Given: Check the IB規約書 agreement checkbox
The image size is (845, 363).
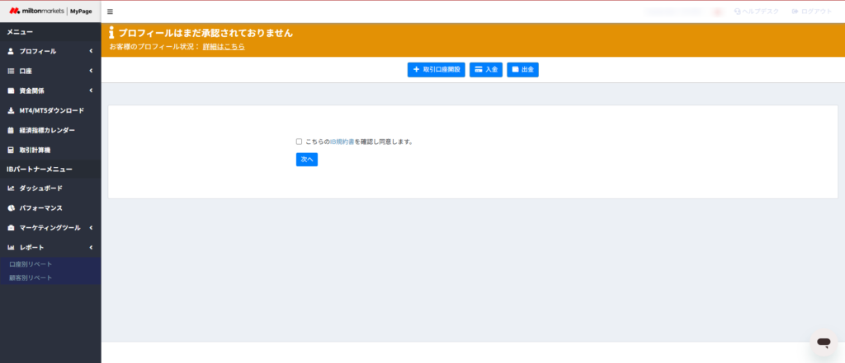Looking at the screenshot, I should (x=299, y=142).
